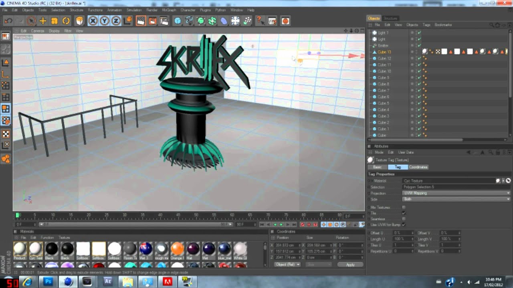
Task: Click the Material field Cyc Texture
Action: pyautogui.click(x=449, y=181)
